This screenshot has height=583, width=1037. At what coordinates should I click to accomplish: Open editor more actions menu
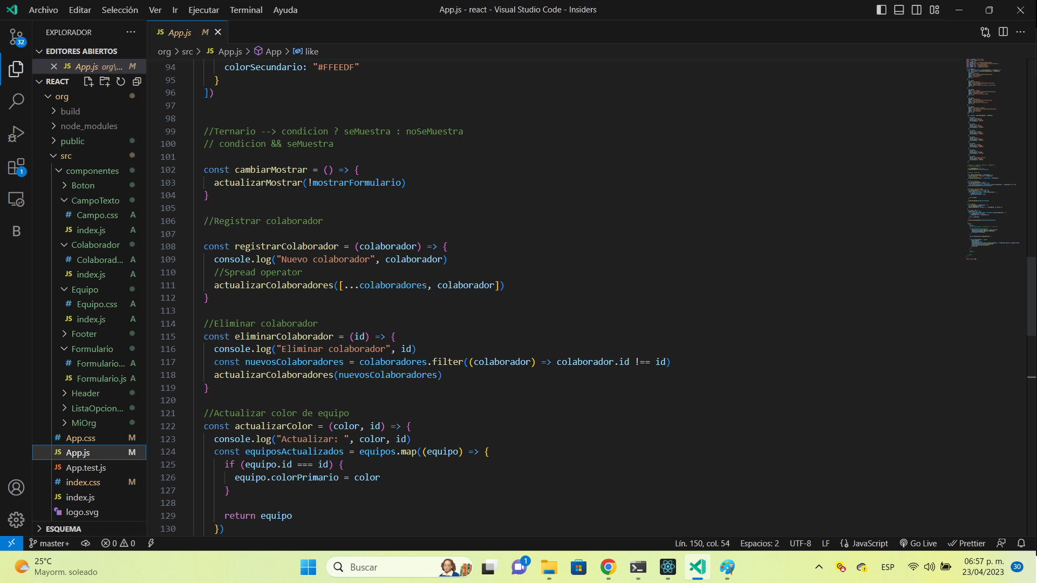point(1021,32)
